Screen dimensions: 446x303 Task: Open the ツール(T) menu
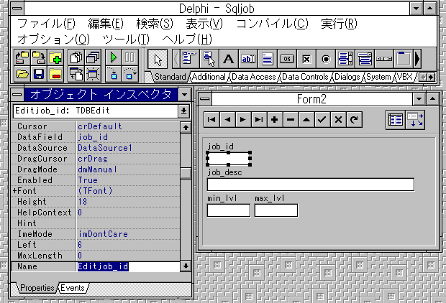(126, 39)
